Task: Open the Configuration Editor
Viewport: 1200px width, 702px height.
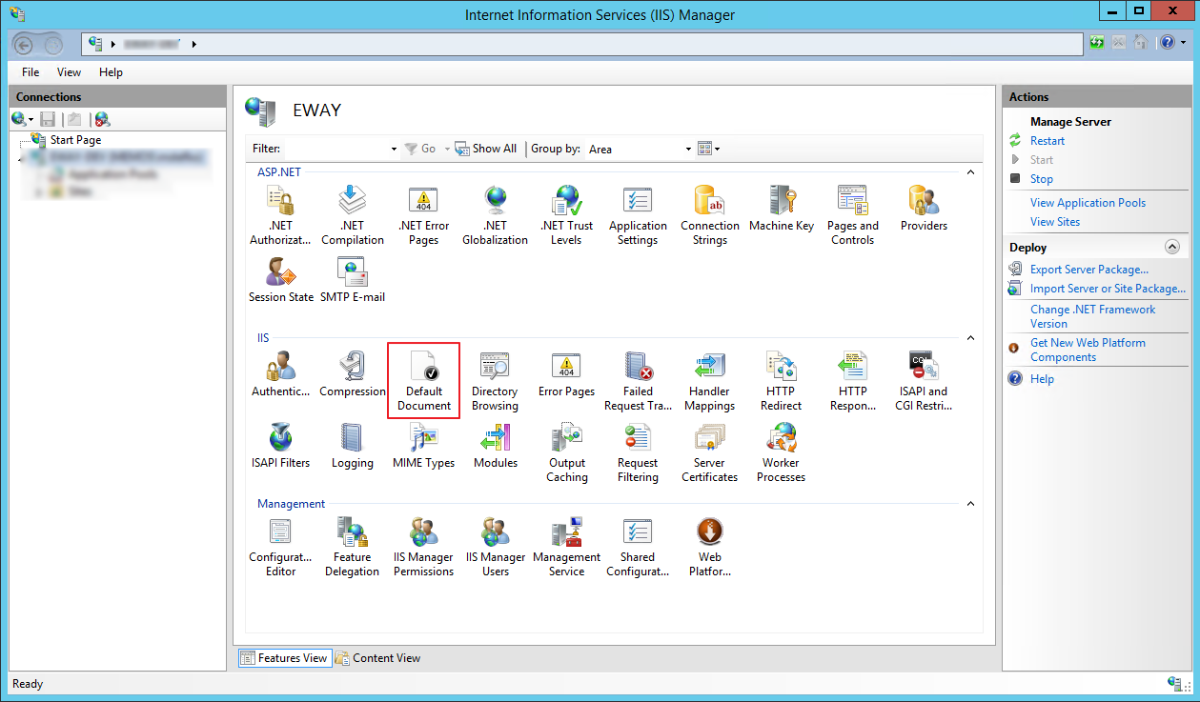Action: (x=280, y=547)
